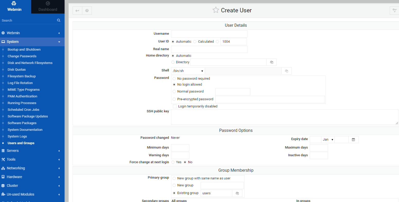Select New group with same name as user
Viewport: 399px width, 202px height.
click(x=174, y=178)
